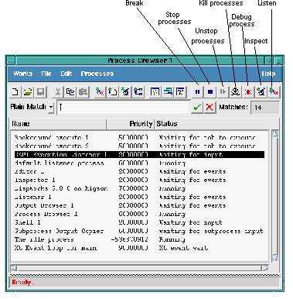Select the LispWorks 5.0 on bigsox row
This screenshot has height=299, width=293.
[139, 189]
